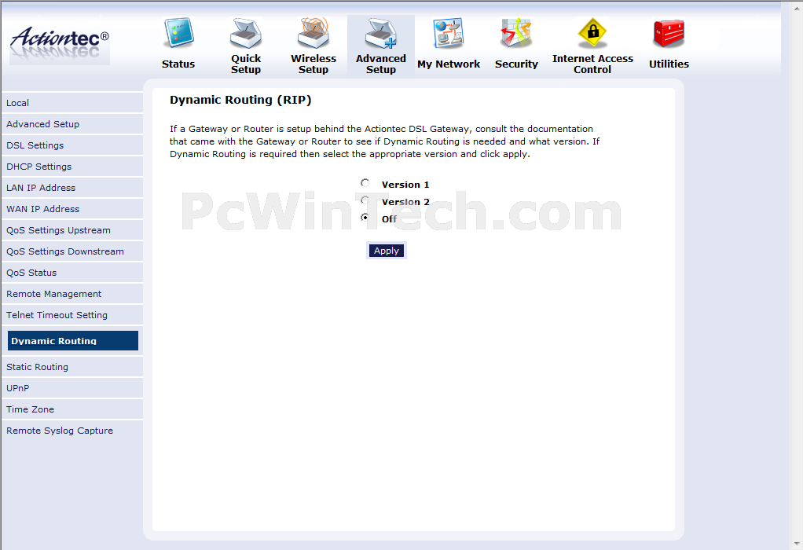Screen dimensions: 803x550
Task: Open QoS Settings Downstream page
Action: 72,251
